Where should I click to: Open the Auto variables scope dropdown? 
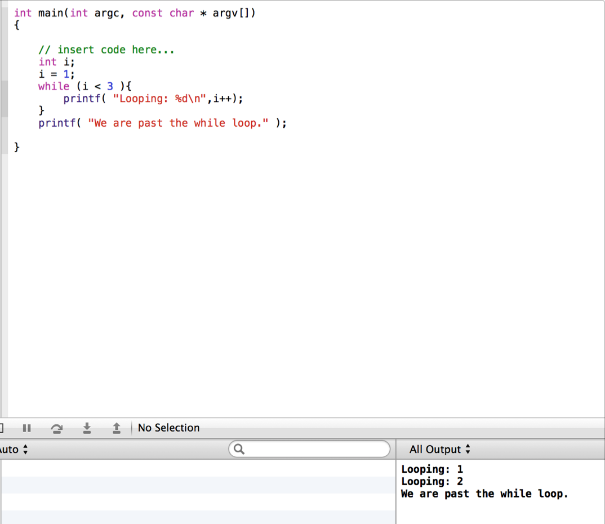coord(14,450)
